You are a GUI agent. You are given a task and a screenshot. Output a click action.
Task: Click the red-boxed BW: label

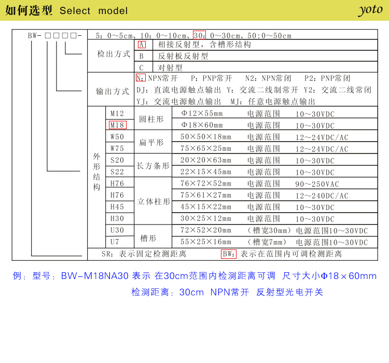pyautogui.click(x=229, y=254)
